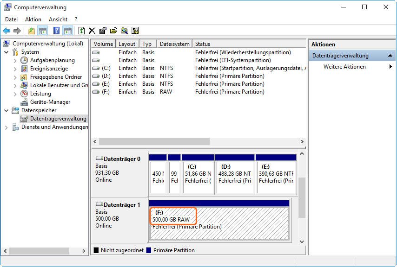397x267 pixels.
Task: Click the Datenträger 0 disk icon
Action: point(99,158)
